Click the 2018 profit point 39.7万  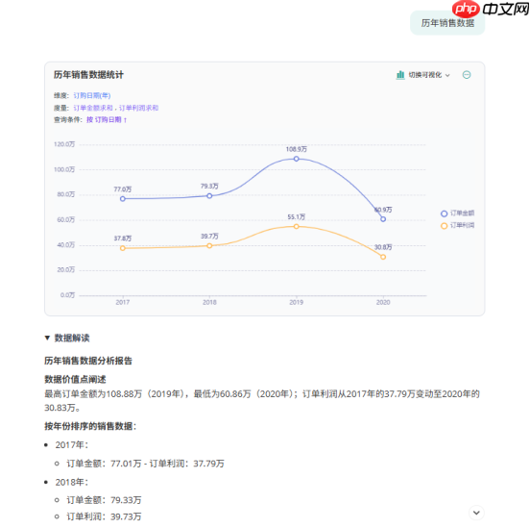[209, 246]
